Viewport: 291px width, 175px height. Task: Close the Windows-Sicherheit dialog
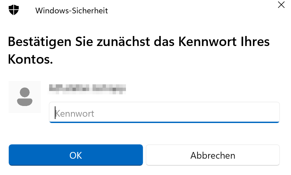(x=281, y=5)
